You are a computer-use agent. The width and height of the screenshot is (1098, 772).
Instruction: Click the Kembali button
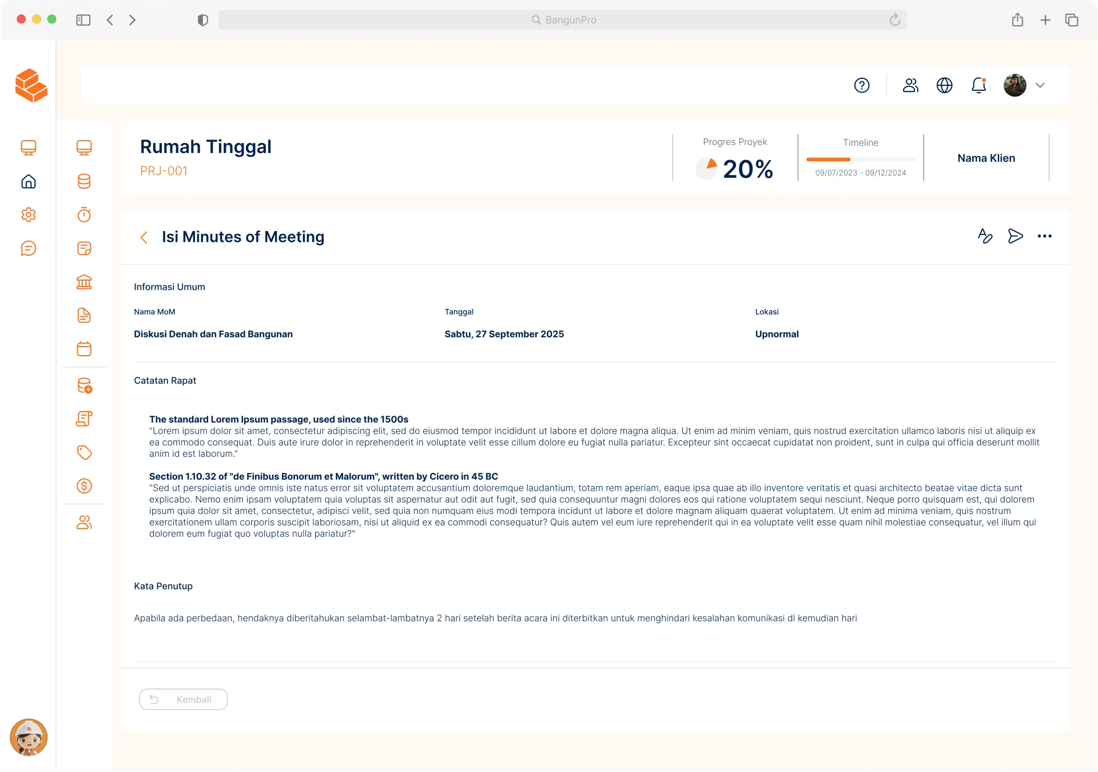pos(183,699)
